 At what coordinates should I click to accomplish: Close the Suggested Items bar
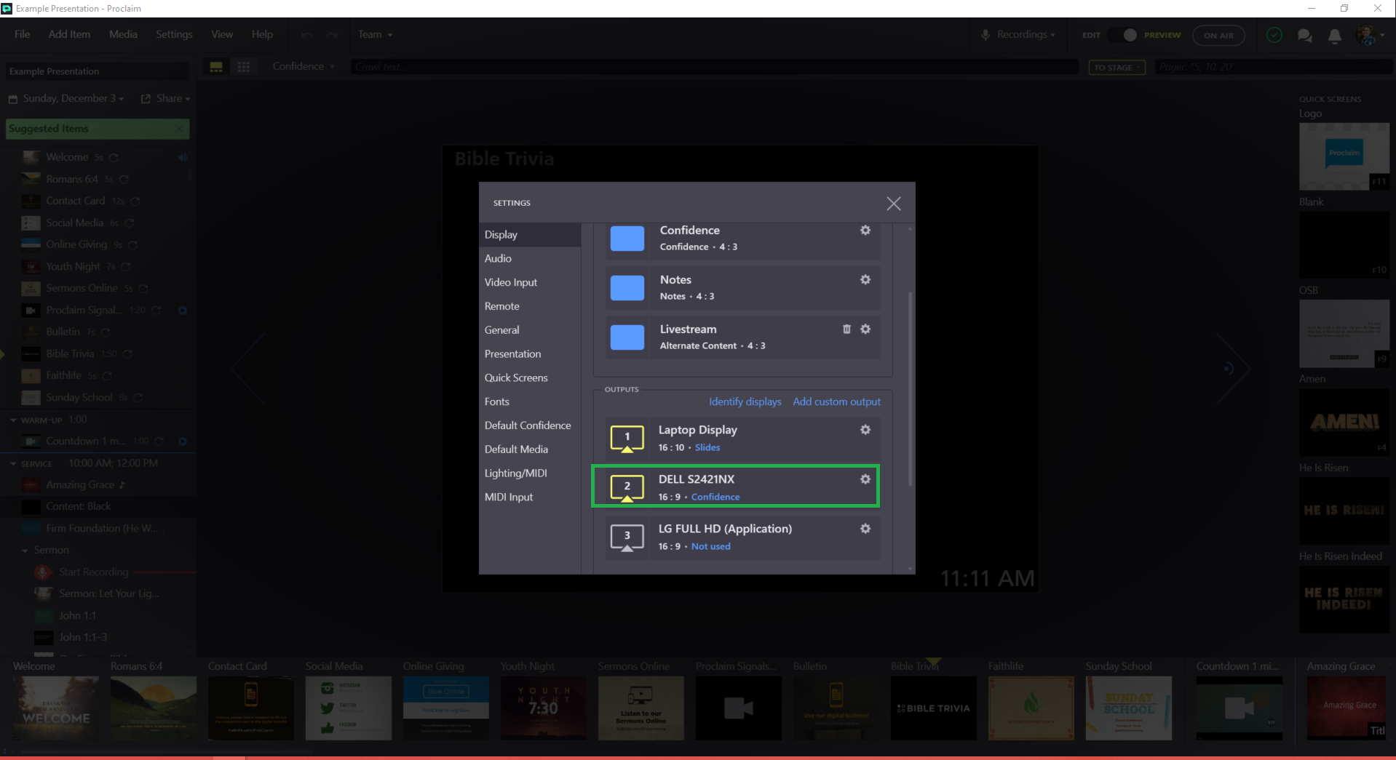(x=180, y=129)
